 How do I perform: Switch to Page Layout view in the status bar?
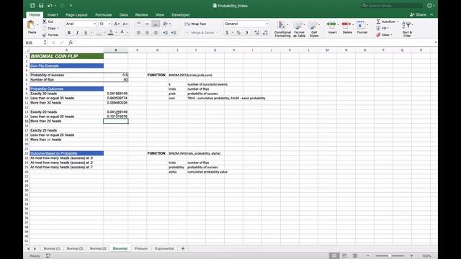tap(344, 256)
